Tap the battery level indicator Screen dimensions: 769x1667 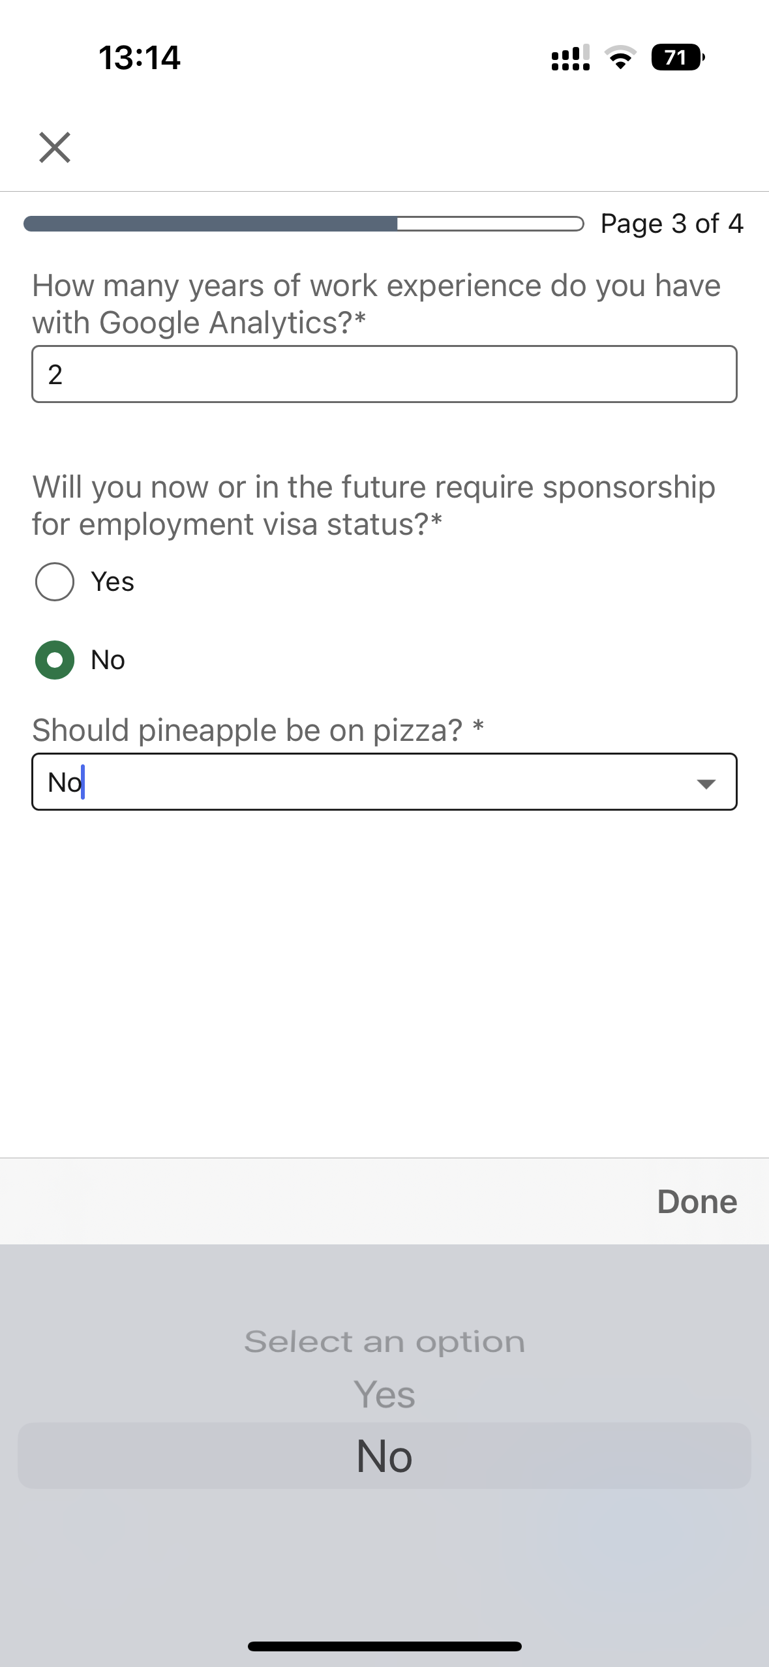(x=677, y=58)
